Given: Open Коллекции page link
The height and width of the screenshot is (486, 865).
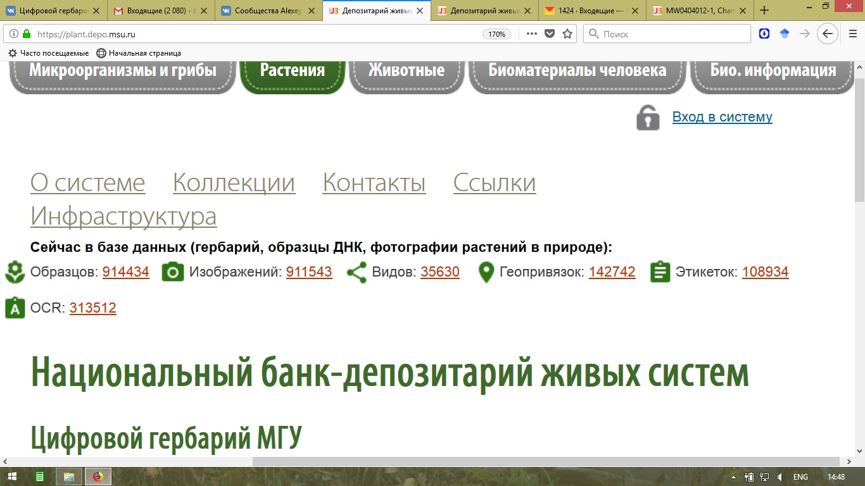Looking at the screenshot, I should 234,183.
